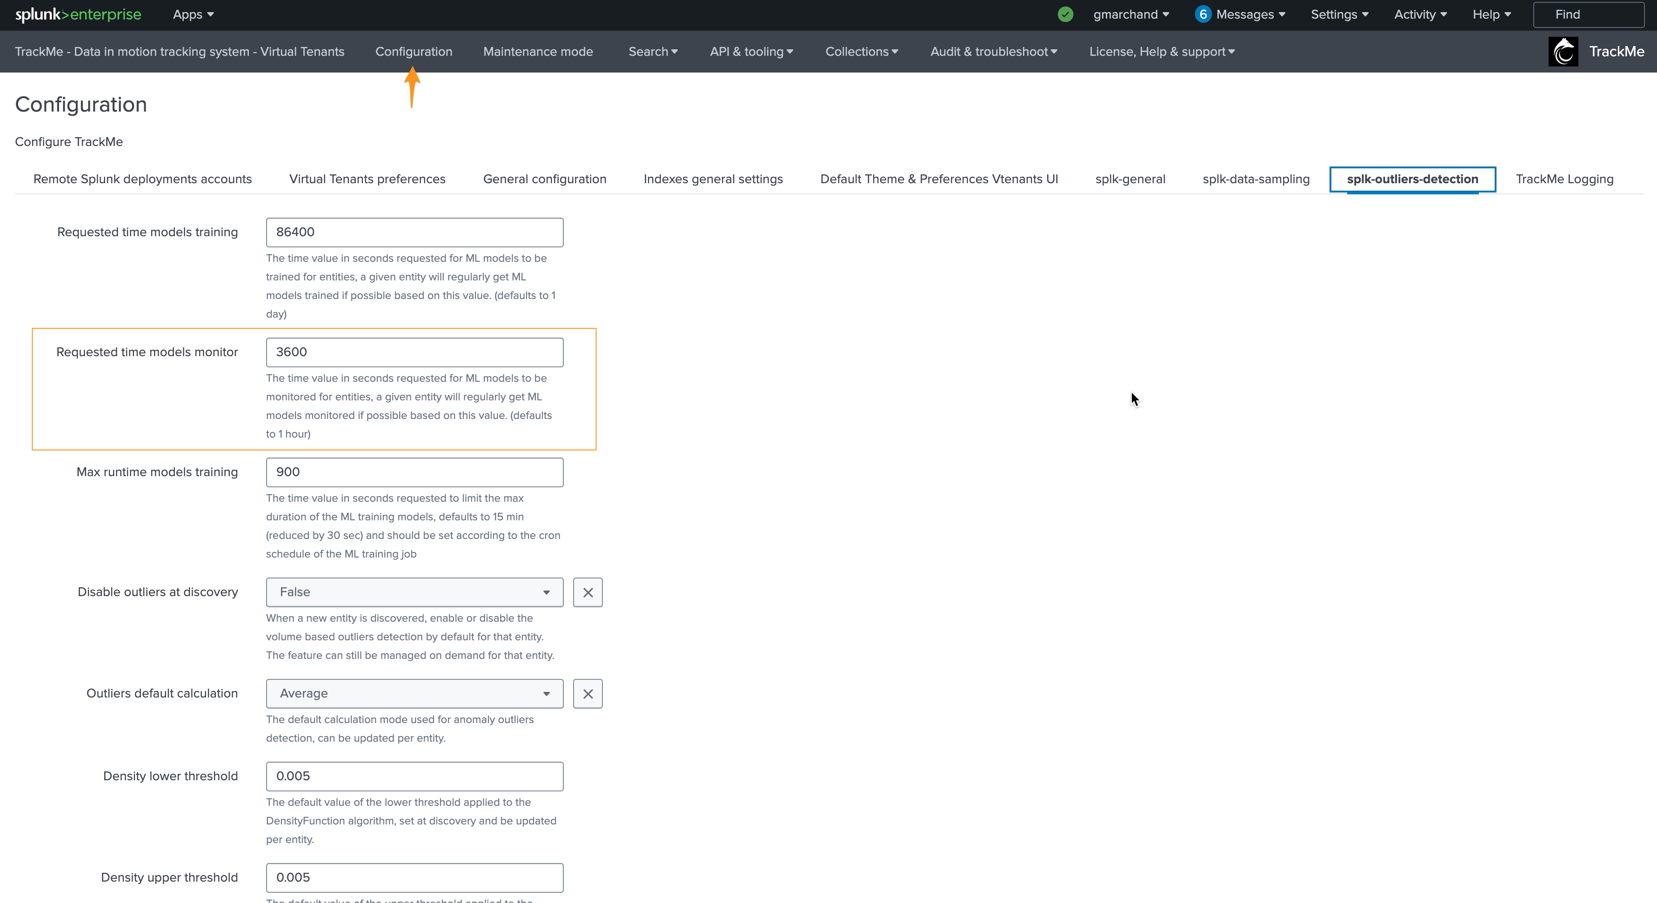
Task: Open the Messages count badge
Action: (1202, 14)
